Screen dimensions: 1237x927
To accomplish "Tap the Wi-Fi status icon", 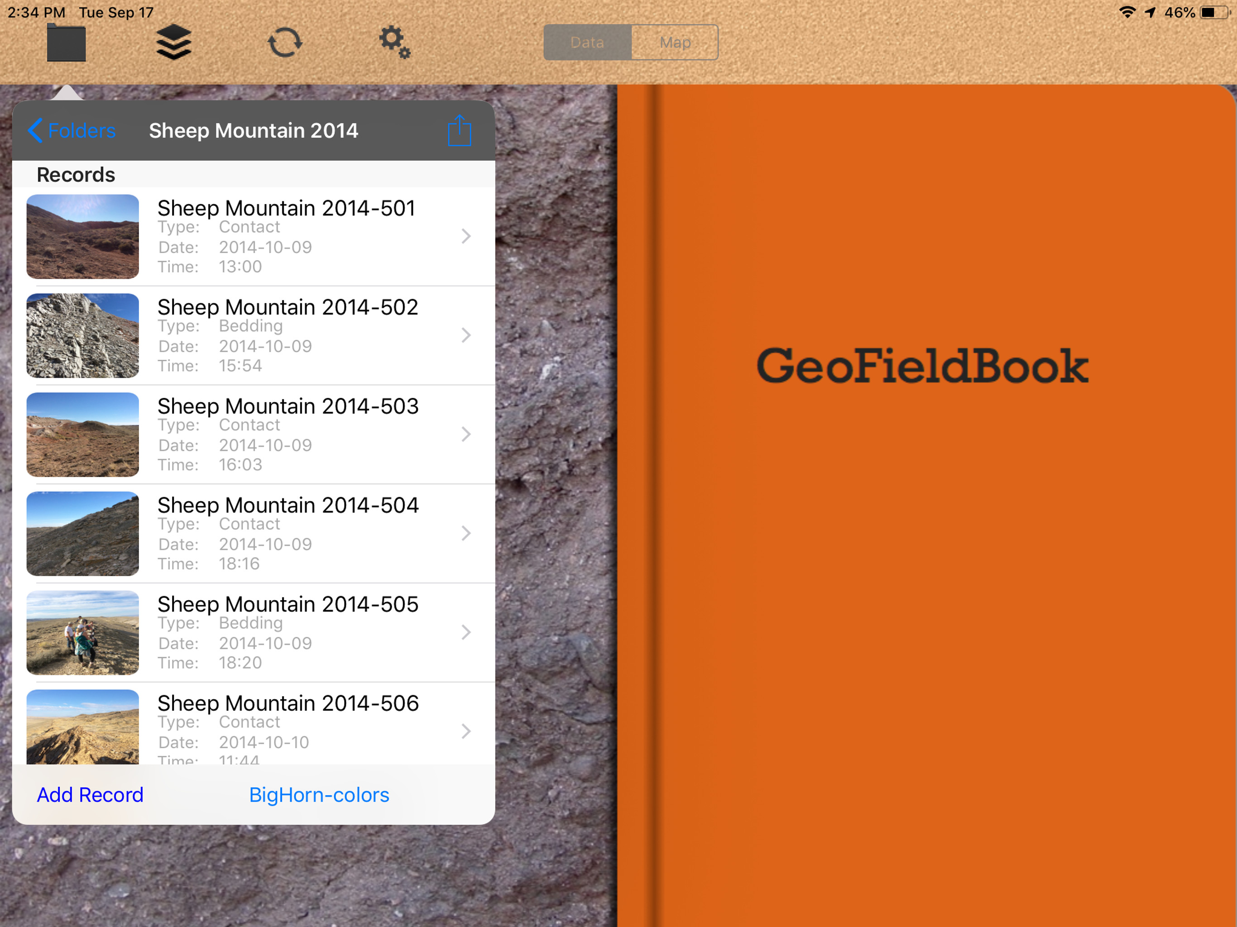I will [x=1127, y=12].
